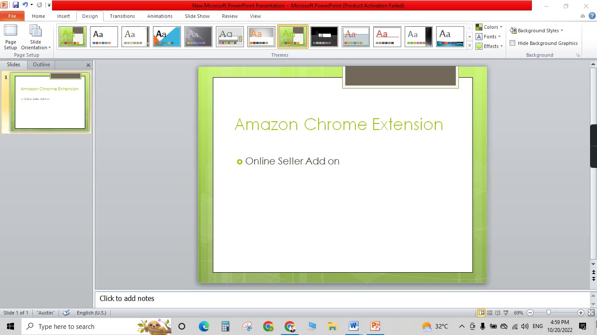Expand the theme Colors dropdown
This screenshot has height=335, width=597.
click(489, 27)
